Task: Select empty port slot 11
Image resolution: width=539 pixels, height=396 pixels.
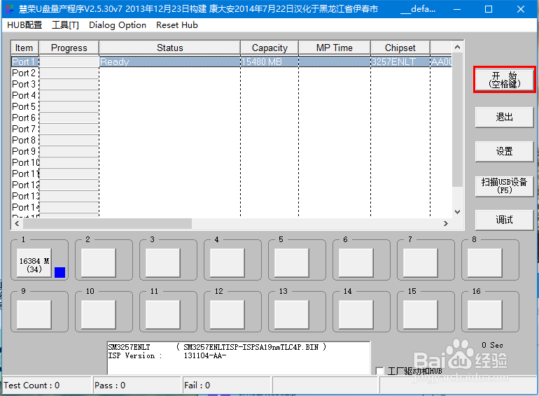Action: [163, 315]
